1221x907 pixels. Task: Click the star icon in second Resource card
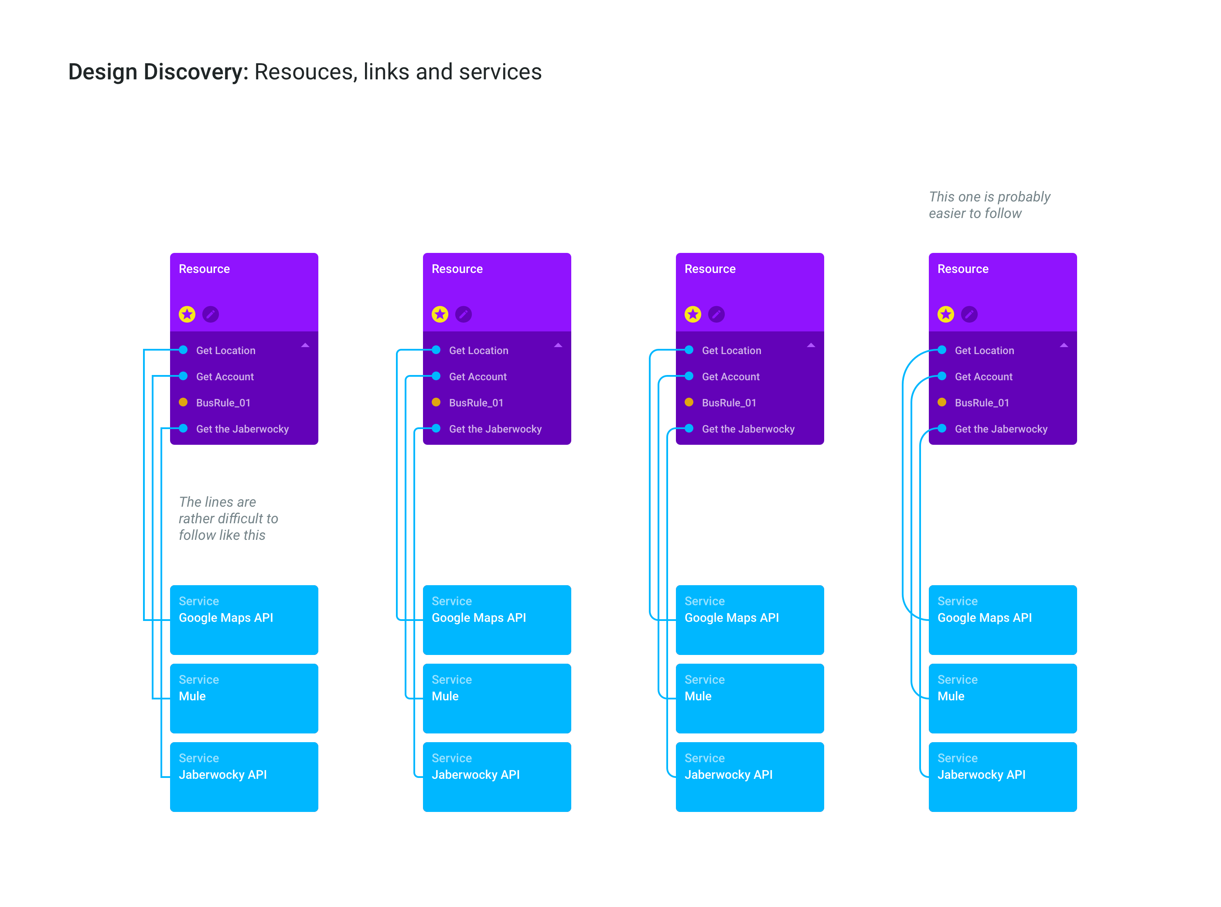[x=440, y=314]
